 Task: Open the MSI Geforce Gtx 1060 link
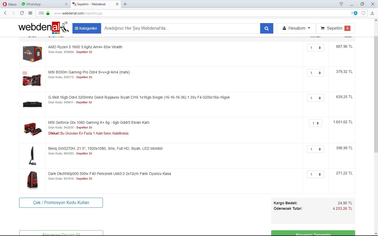(x=99, y=122)
